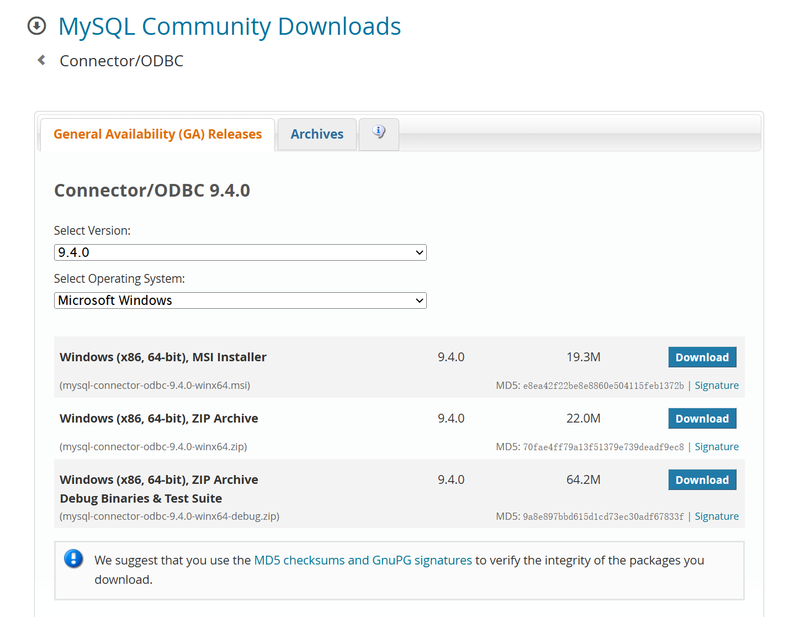Image resolution: width=805 pixels, height=617 pixels.
Task: Click the Debug Binaries & Test Suite label
Action: 141,499
